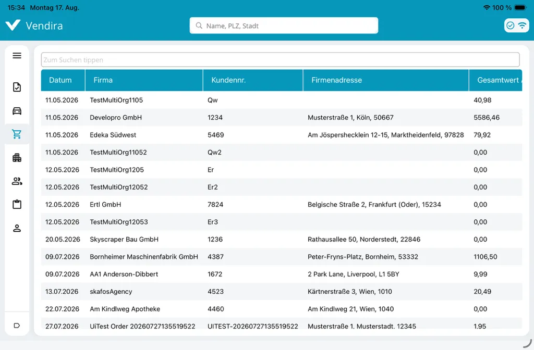Click date 20.05.2026
Image resolution: width=534 pixels, height=350 pixels.
pos(63,239)
